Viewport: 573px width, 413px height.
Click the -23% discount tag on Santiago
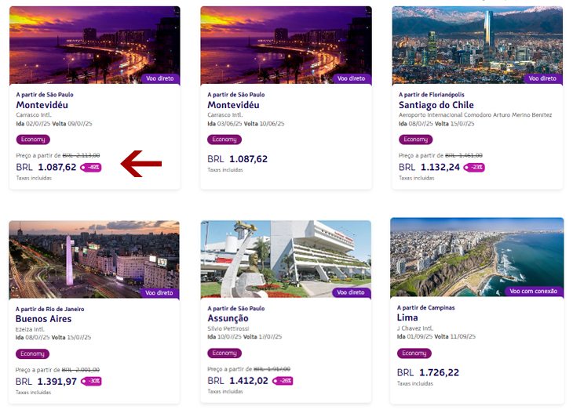(x=474, y=168)
